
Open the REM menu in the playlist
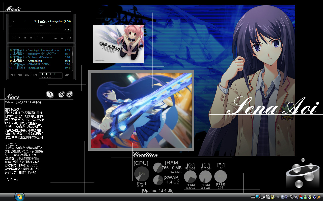(x=20, y=75)
